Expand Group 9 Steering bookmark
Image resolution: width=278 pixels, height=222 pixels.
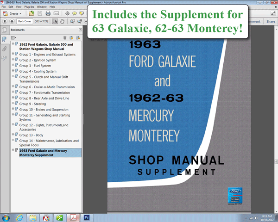[13, 103]
